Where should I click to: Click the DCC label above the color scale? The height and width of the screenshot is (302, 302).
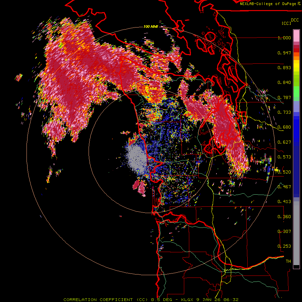pos(295,20)
